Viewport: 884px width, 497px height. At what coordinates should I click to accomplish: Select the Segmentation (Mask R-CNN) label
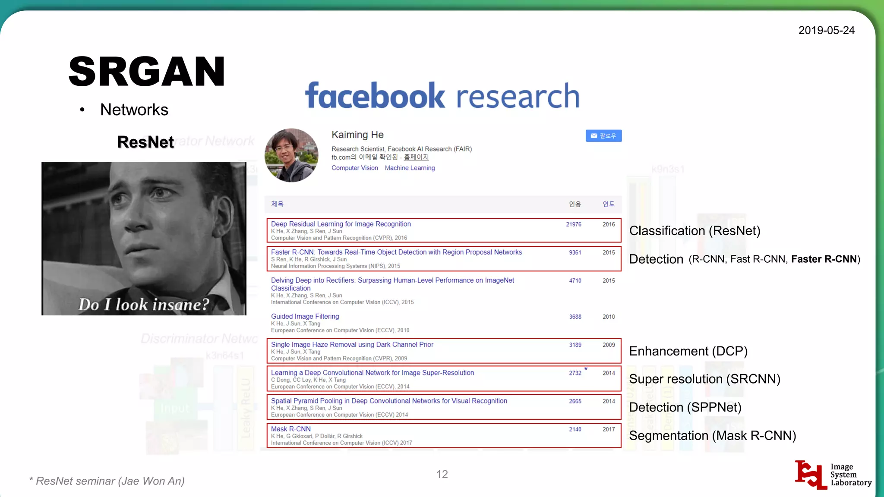(x=712, y=436)
